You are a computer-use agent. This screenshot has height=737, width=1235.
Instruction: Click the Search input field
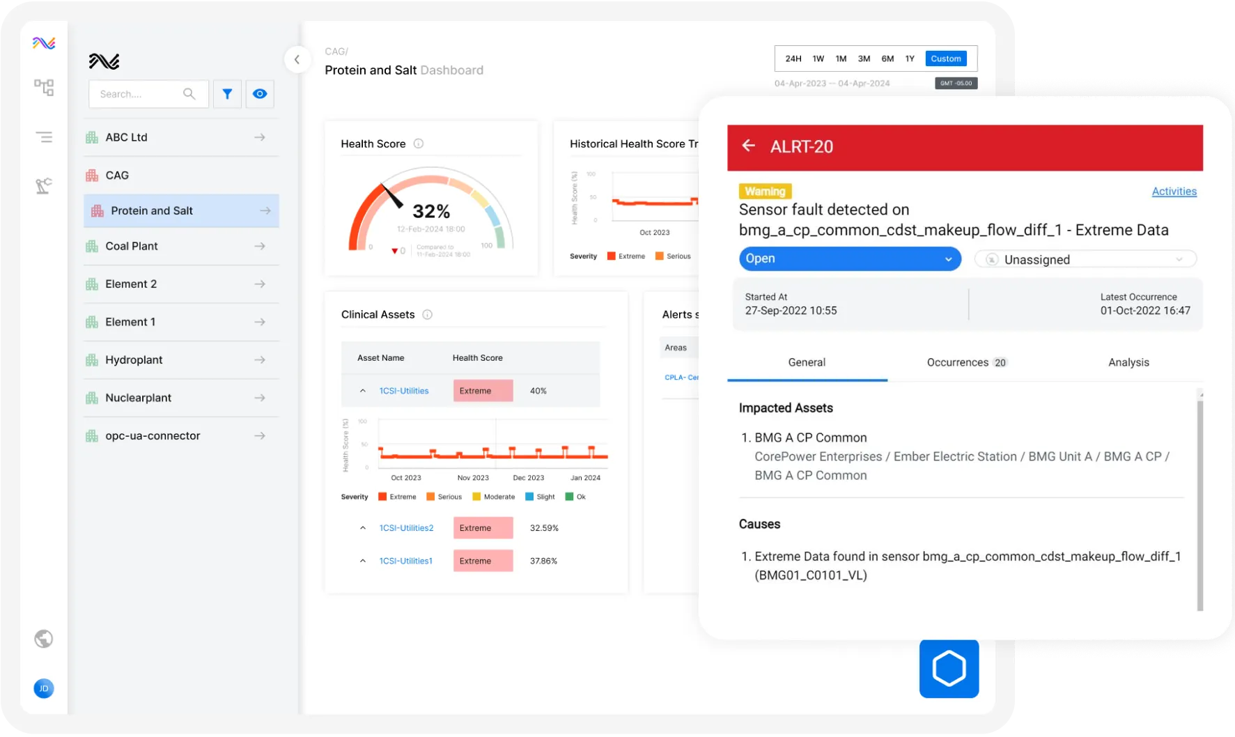point(148,94)
